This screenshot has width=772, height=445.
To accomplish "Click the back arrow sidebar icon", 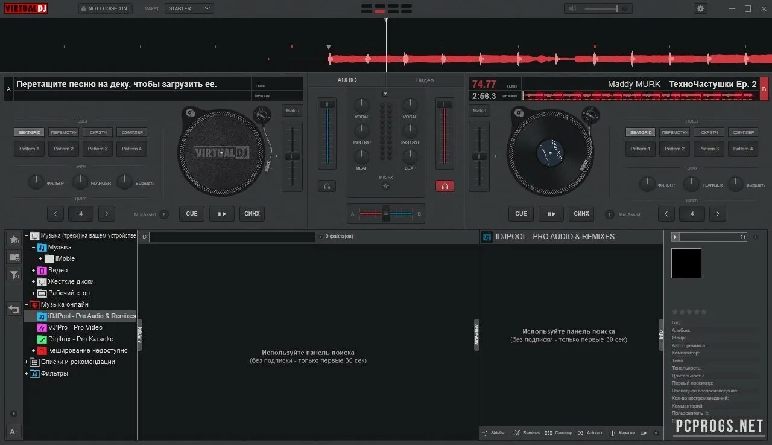I will [x=14, y=309].
